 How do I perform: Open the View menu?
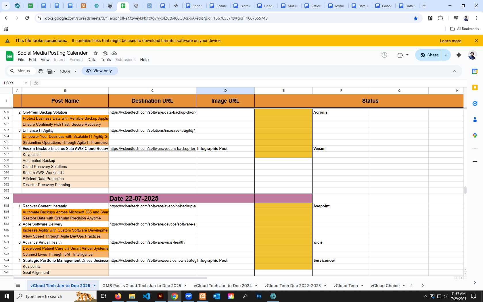click(x=45, y=60)
